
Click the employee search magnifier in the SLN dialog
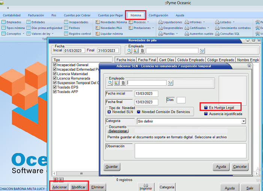click(110, 83)
